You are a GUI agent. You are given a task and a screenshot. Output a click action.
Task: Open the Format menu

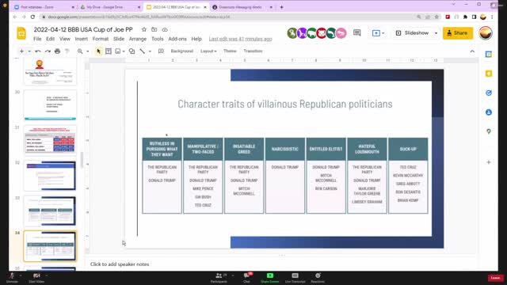click(x=101, y=39)
